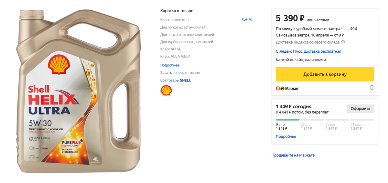Click С Яндекс Плюс доставка бесплатная
The width and height of the screenshot is (388, 183).
(308, 51)
